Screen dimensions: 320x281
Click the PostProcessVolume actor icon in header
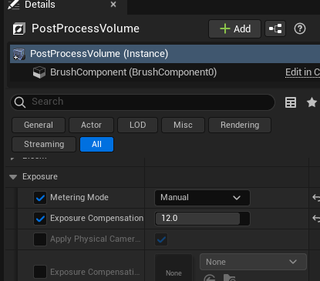click(19, 28)
